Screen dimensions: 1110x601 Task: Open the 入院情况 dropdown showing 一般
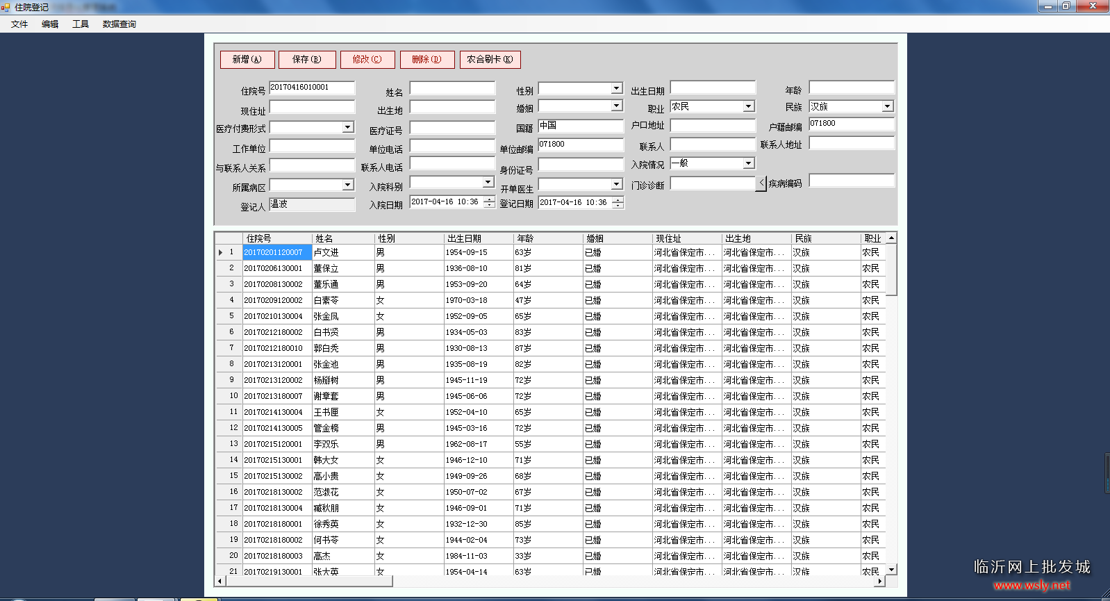point(748,163)
